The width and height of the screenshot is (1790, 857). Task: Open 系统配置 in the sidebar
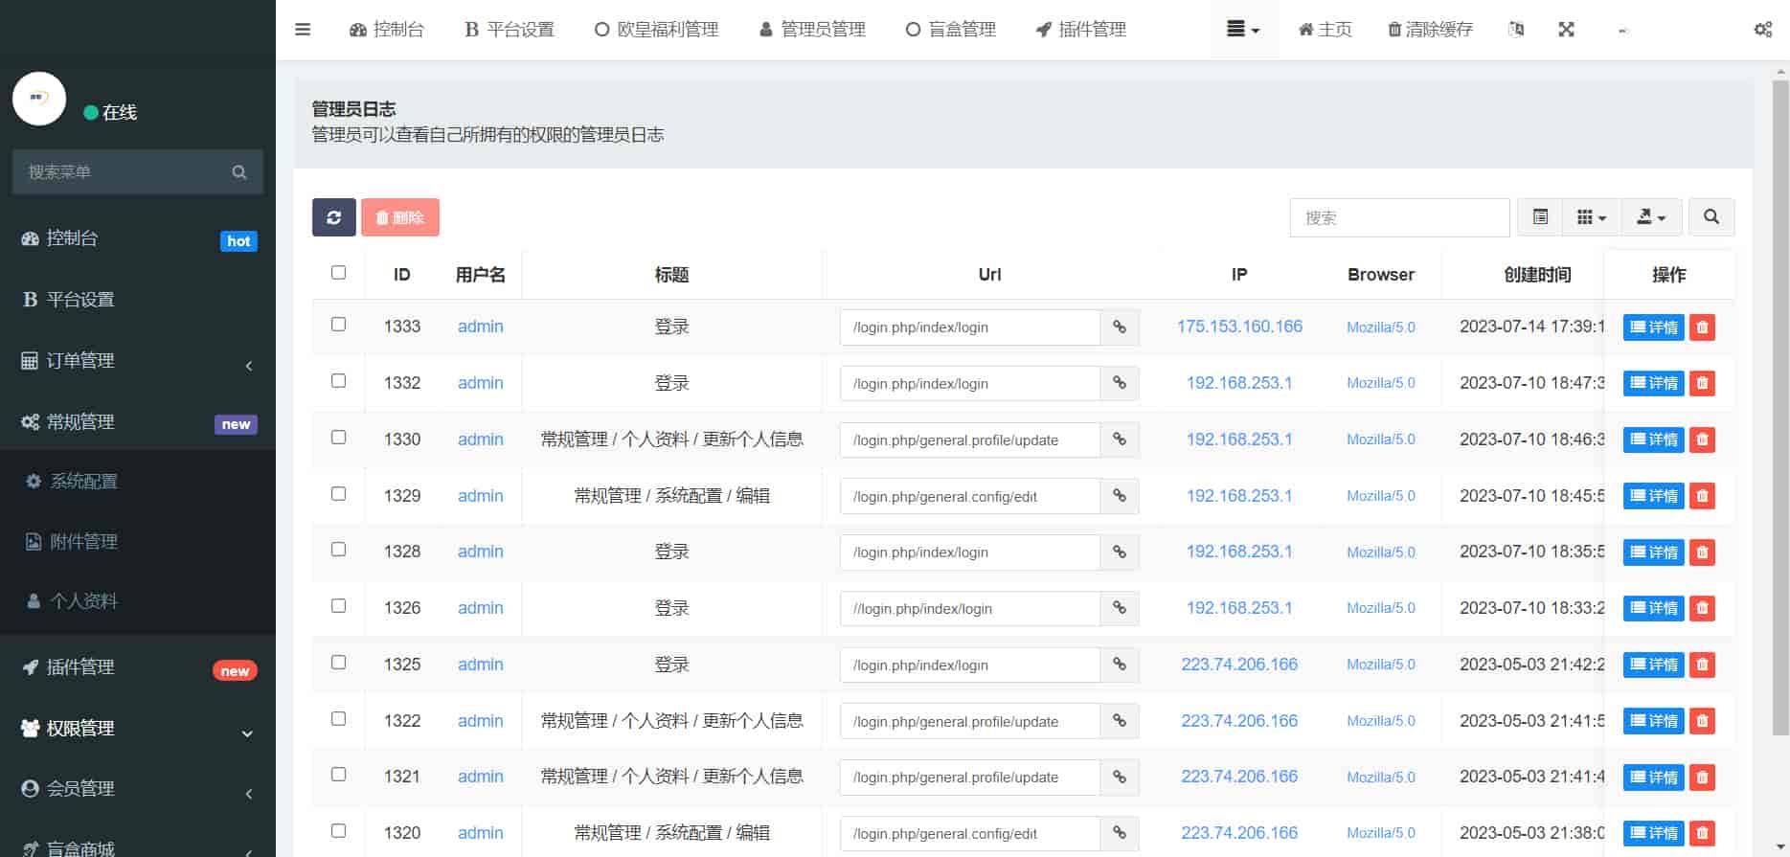[x=83, y=482]
